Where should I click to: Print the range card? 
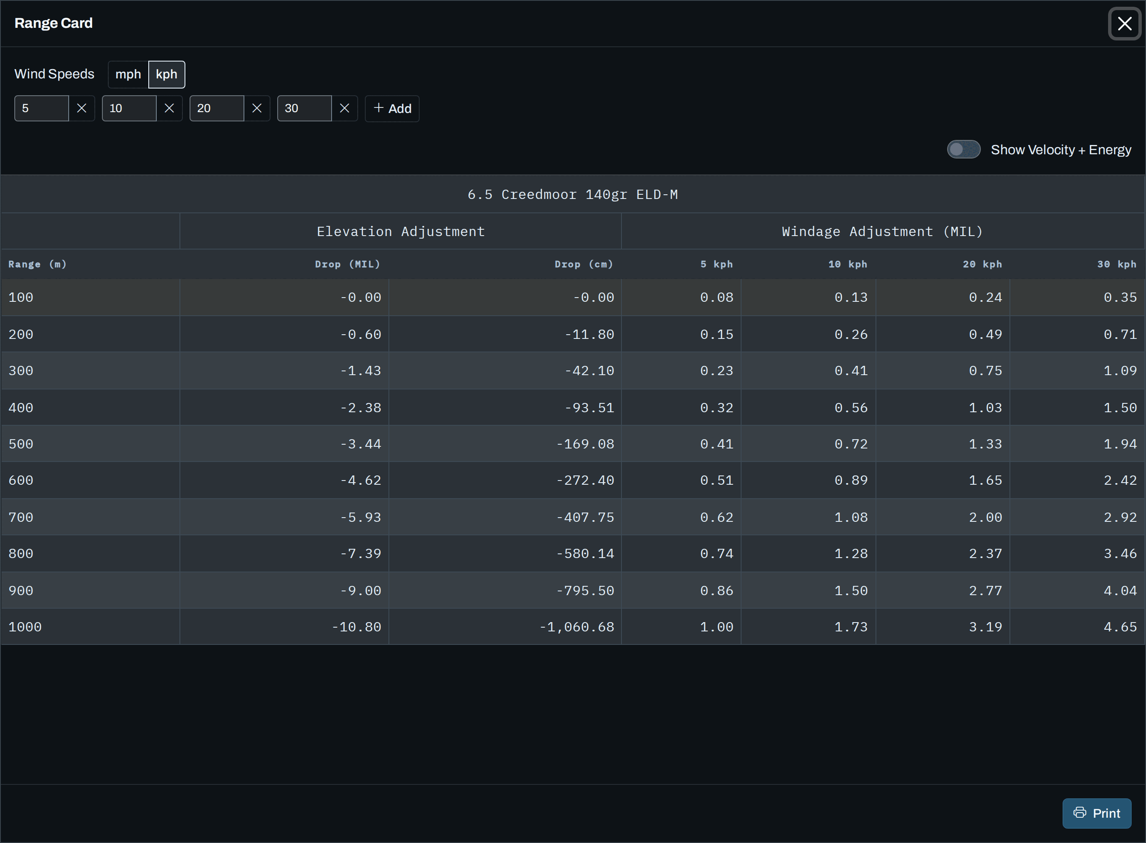(x=1097, y=813)
